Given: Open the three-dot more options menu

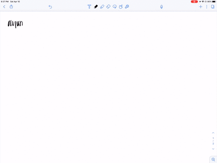Looking at the screenshot, I should (207, 7).
